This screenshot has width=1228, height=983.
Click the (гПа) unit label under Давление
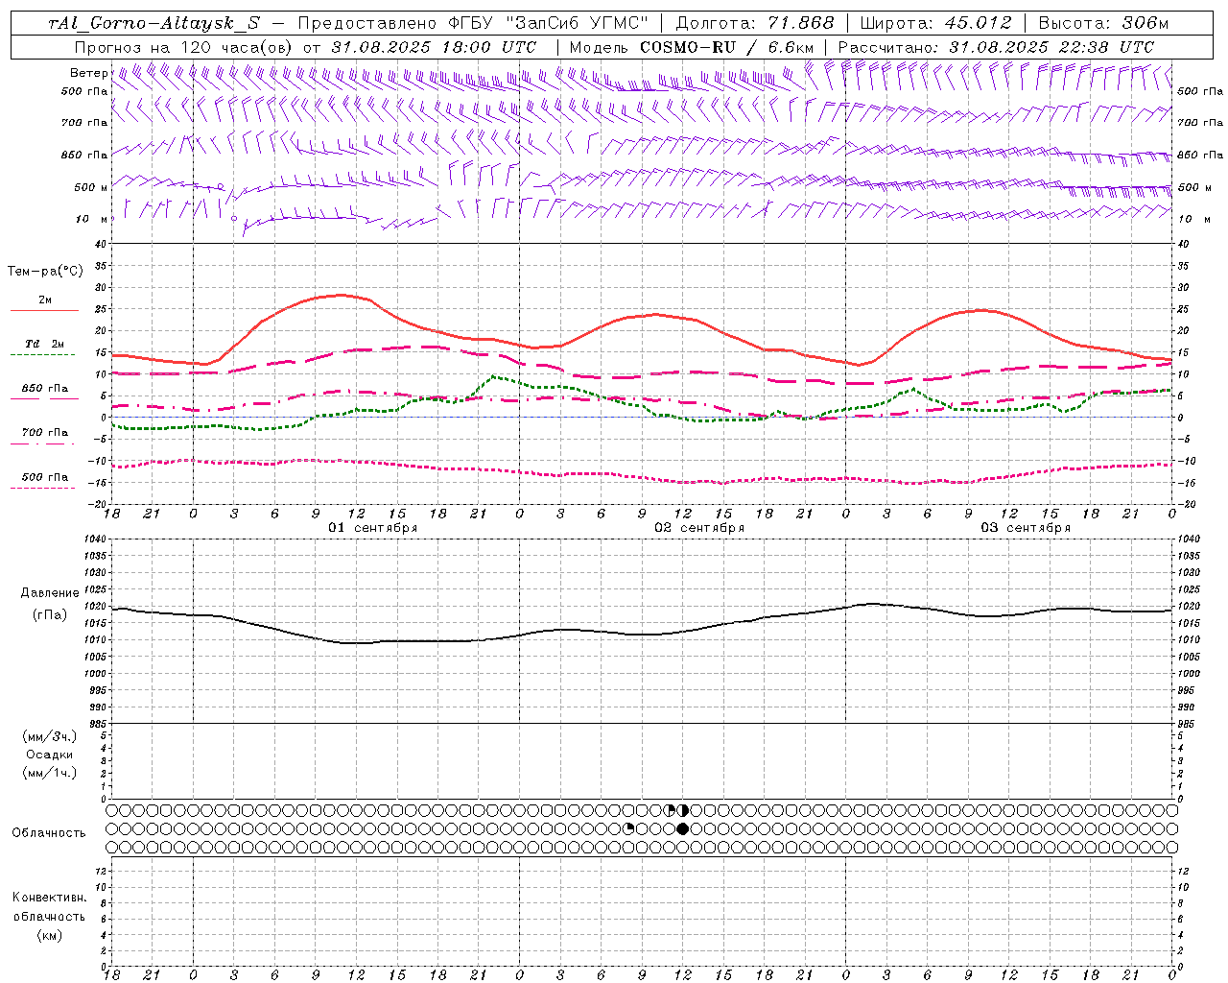coord(50,615)
